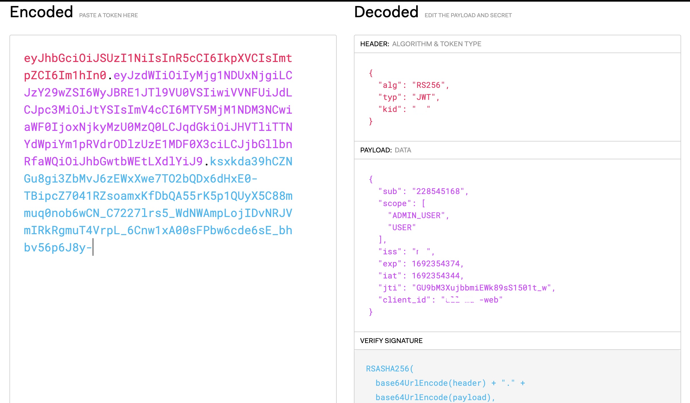Click the token line starting 'TBipcZ7041RZ'
This screenshot has height=403, width=690.
(x=158, y=196)
